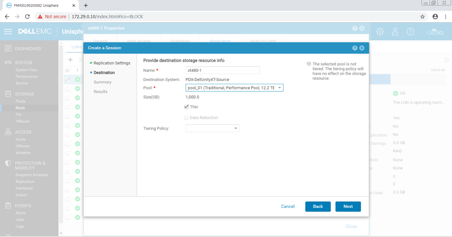Screen dimensions: 452x237
Task: Reload the browser page
Action: click(27, 17)
